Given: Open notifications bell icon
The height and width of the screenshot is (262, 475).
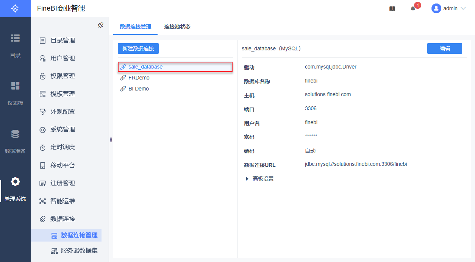Looking at the screenshot, I should (413, 8).
